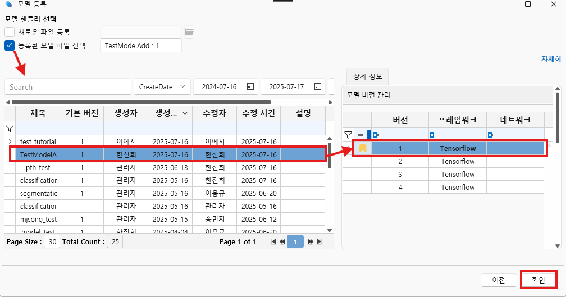Open the calendar picker for start date 2024-07-16

click(250, 86)
